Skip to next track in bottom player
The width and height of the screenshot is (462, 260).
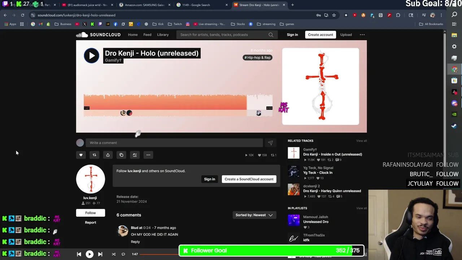100,254
